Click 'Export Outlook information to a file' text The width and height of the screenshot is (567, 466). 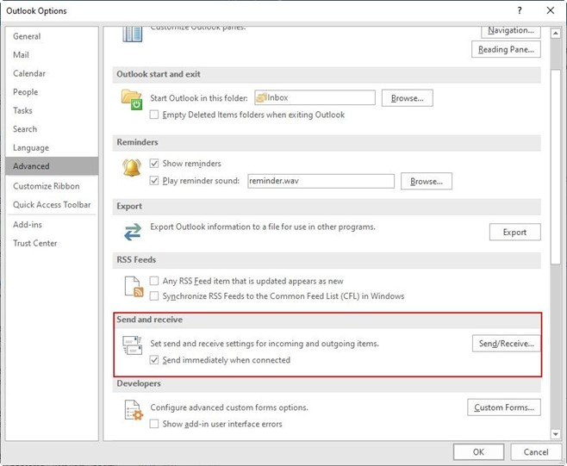pyautogui.click(x=263, y=227)
